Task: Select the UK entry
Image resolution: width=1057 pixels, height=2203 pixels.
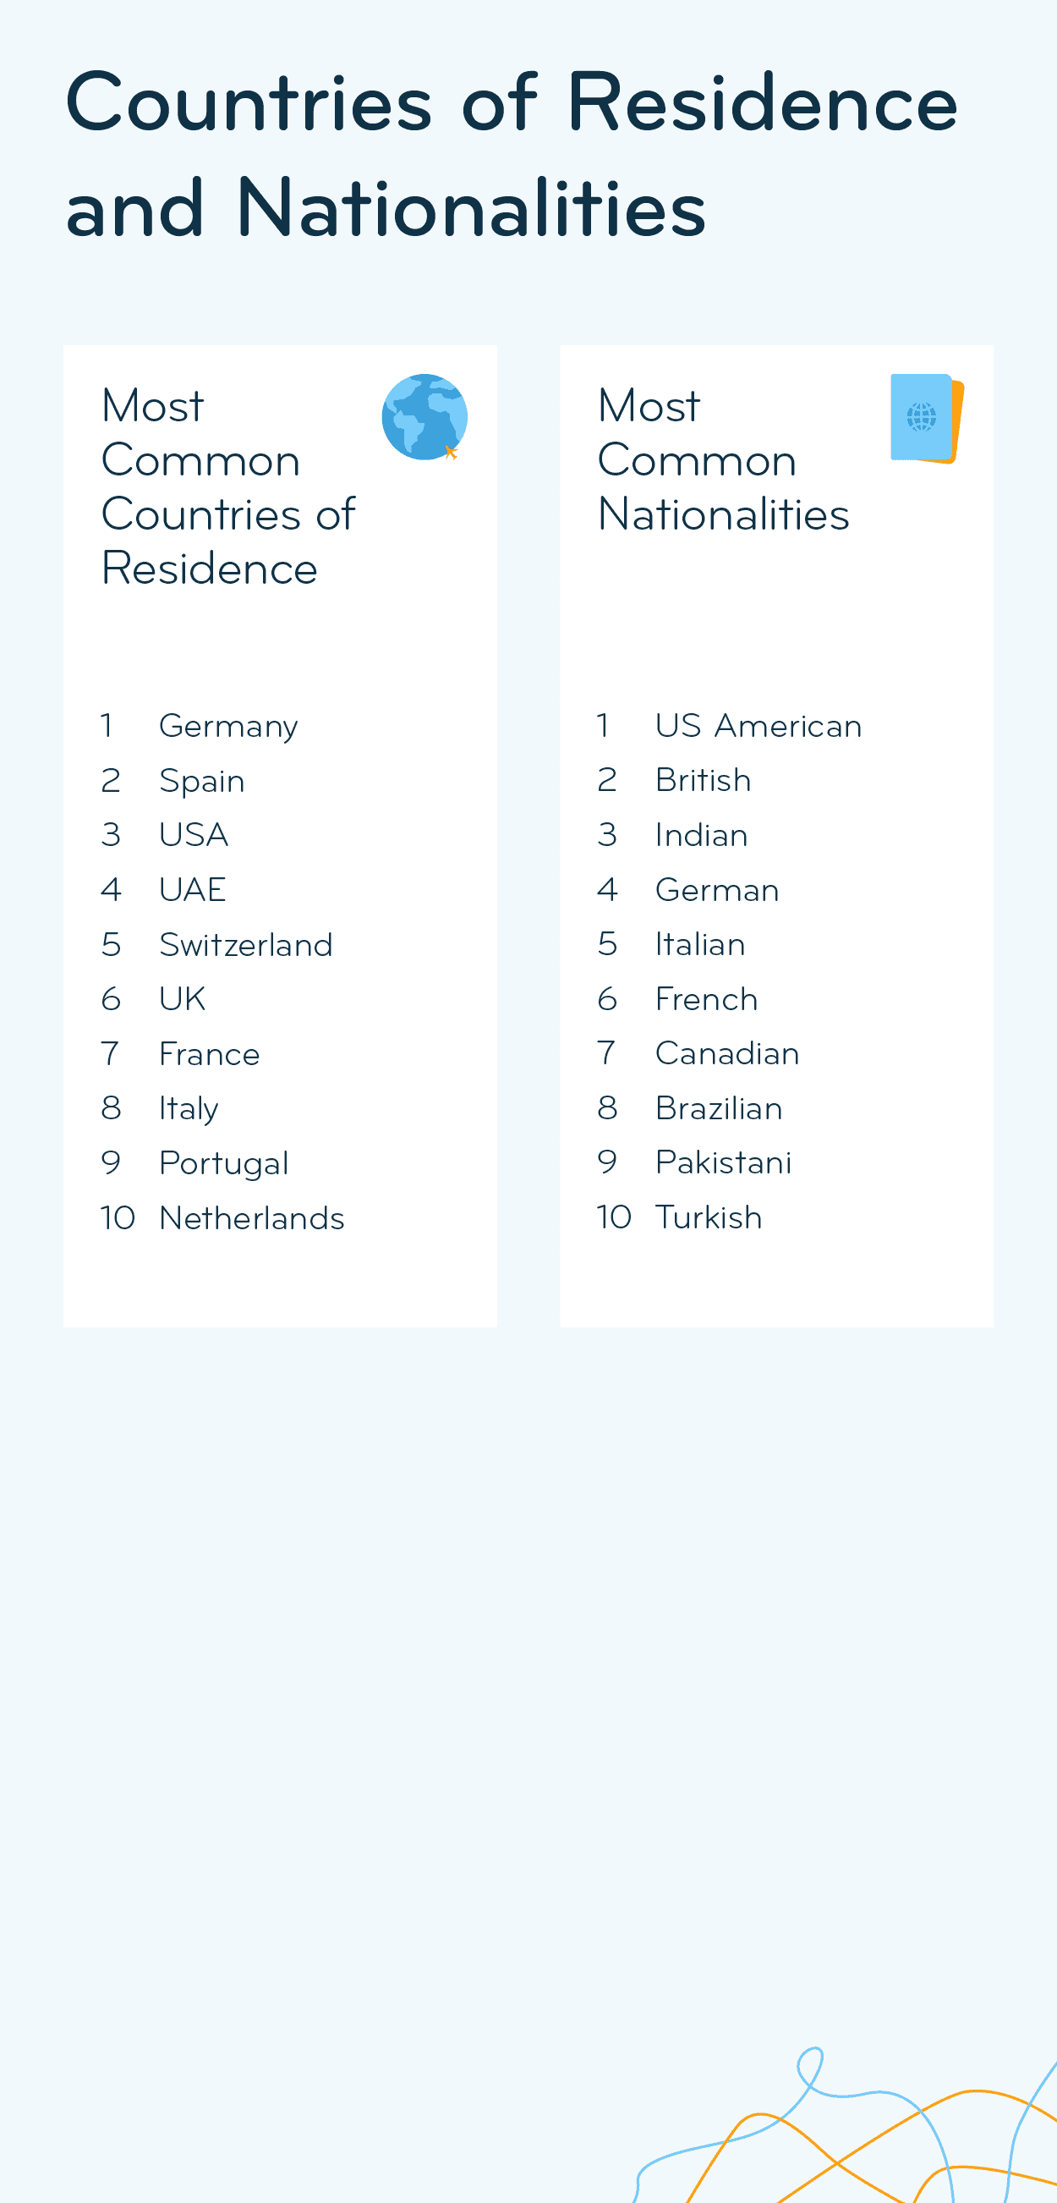Action: coord(182,999)
